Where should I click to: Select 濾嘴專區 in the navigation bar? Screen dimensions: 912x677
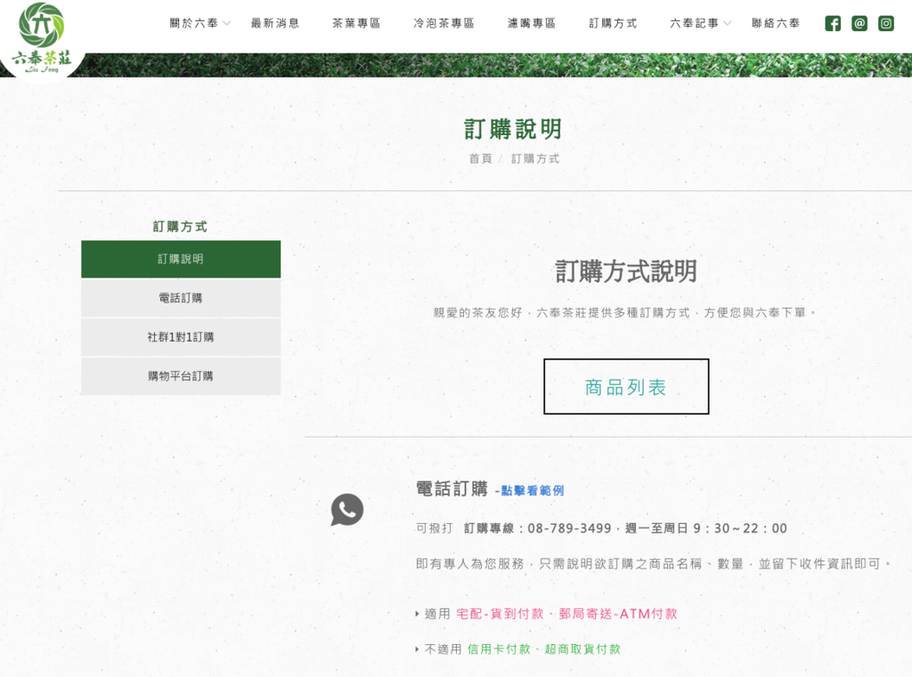pyautogui.click(x=532, y=24)
